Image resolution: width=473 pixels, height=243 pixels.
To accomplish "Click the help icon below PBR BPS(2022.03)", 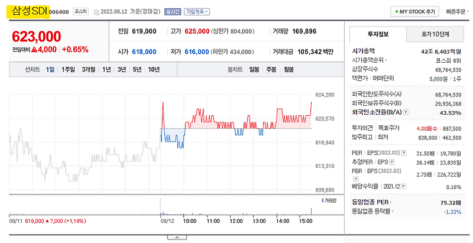I will 355,179.
